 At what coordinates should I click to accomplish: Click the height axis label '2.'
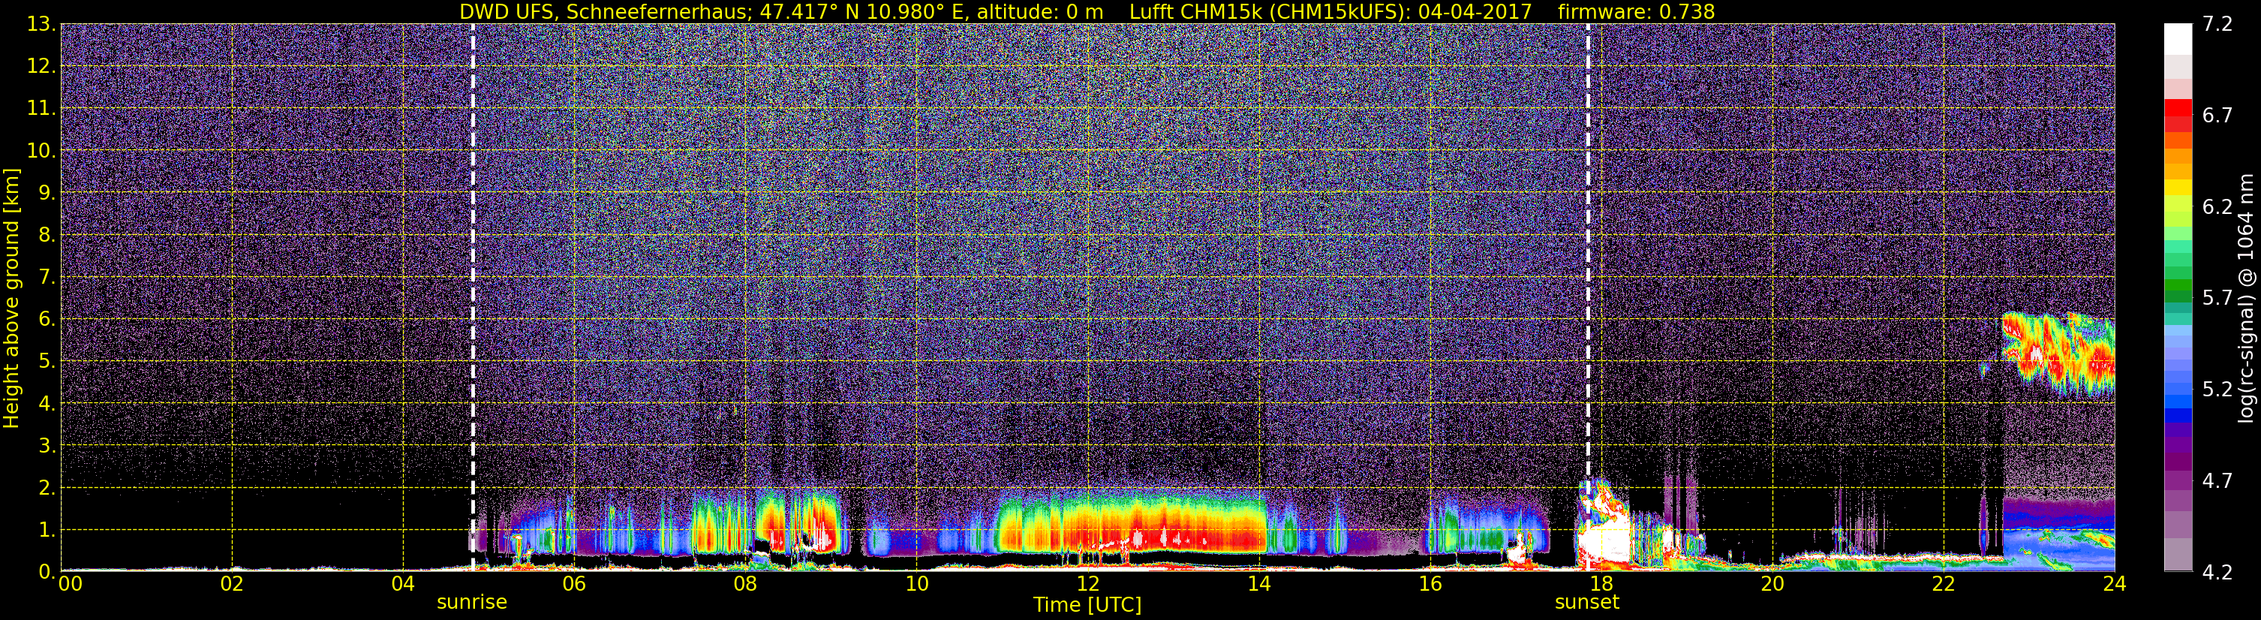pyautogui.click(x=47, y=487)
